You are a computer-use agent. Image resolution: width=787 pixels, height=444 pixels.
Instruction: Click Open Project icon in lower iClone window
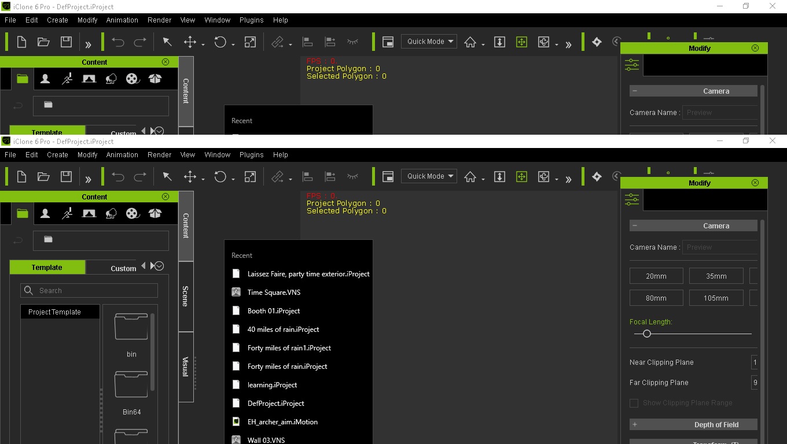(x=43, y=176)
